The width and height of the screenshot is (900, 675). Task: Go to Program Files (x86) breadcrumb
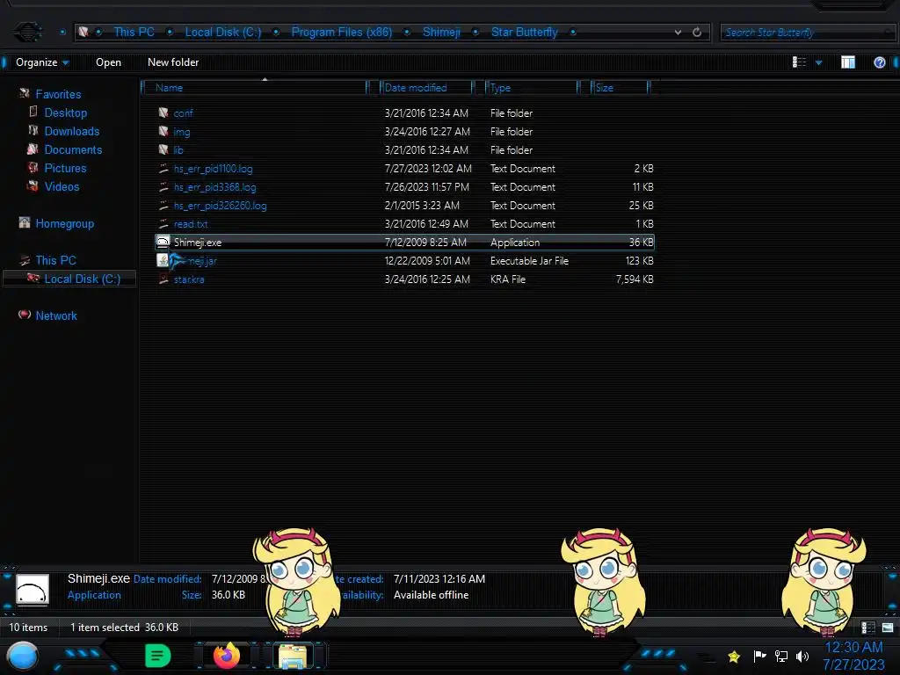tap(342, 33)
